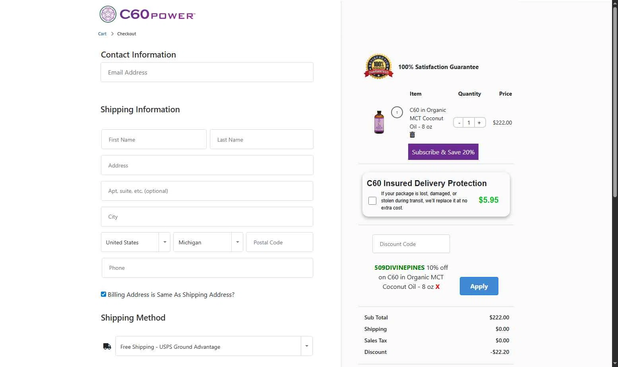This screenshot has height=367, width=618.
Task: Click the satisfaction guarantee badge
Action: tap(379, 67)
